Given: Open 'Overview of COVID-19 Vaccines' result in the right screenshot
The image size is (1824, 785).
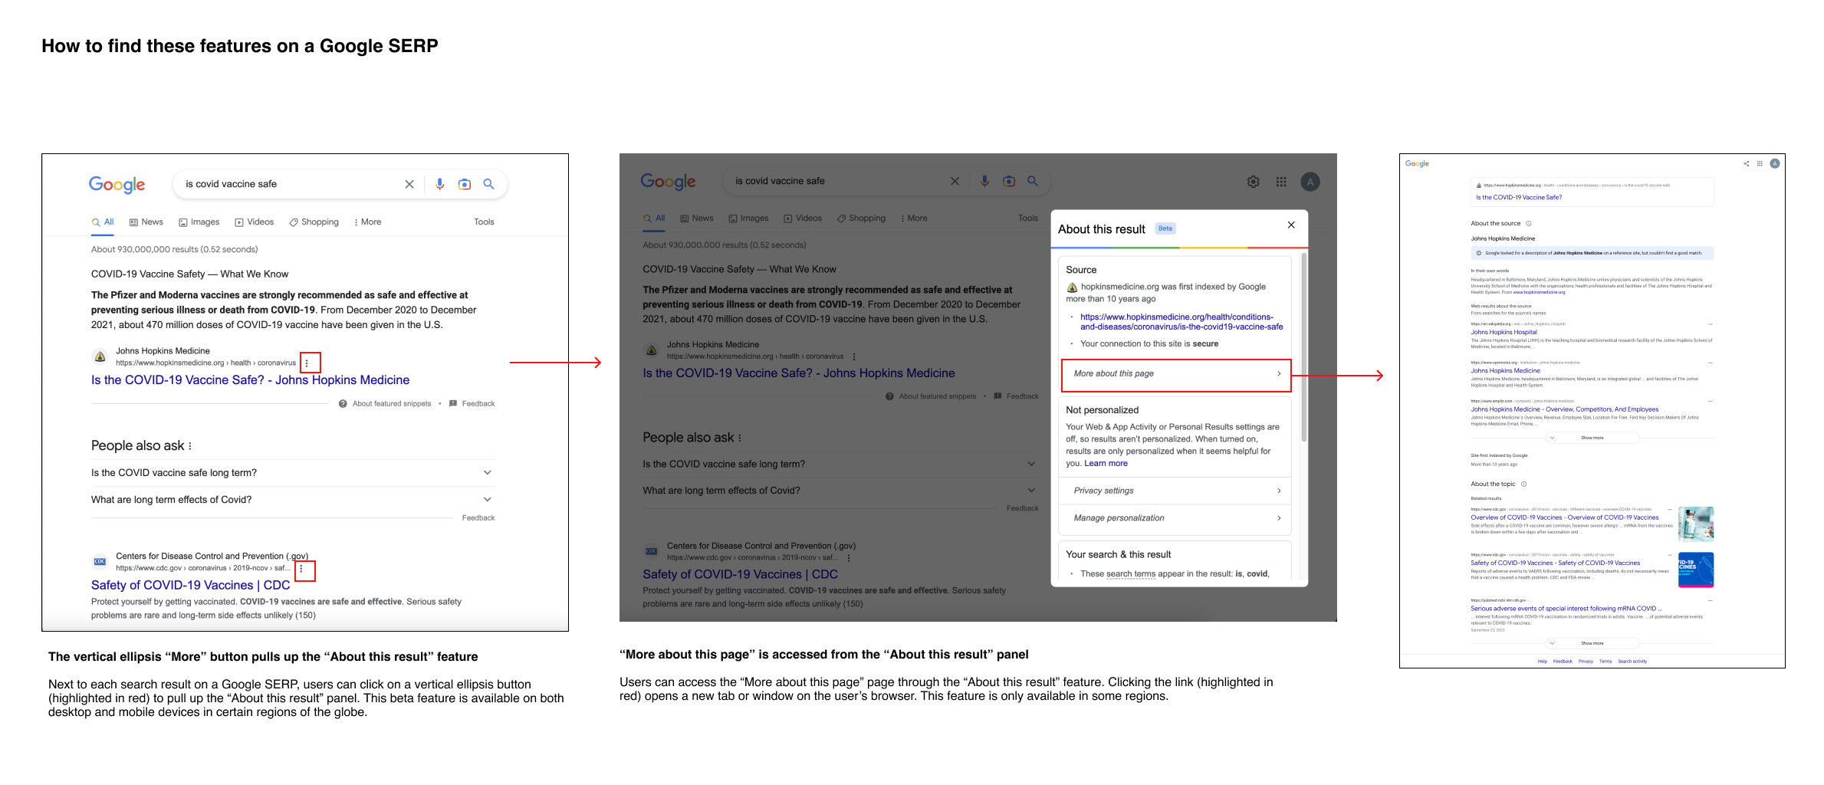Looking at the screenshot, I should [1565, 518].
